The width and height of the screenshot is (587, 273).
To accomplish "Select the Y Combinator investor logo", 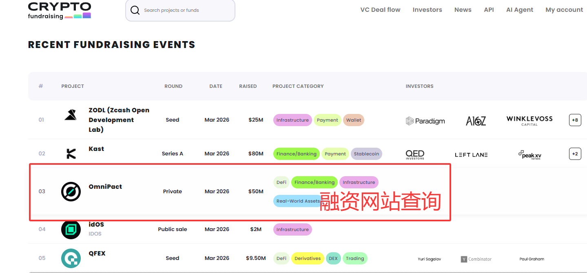I will click(476, 259).
